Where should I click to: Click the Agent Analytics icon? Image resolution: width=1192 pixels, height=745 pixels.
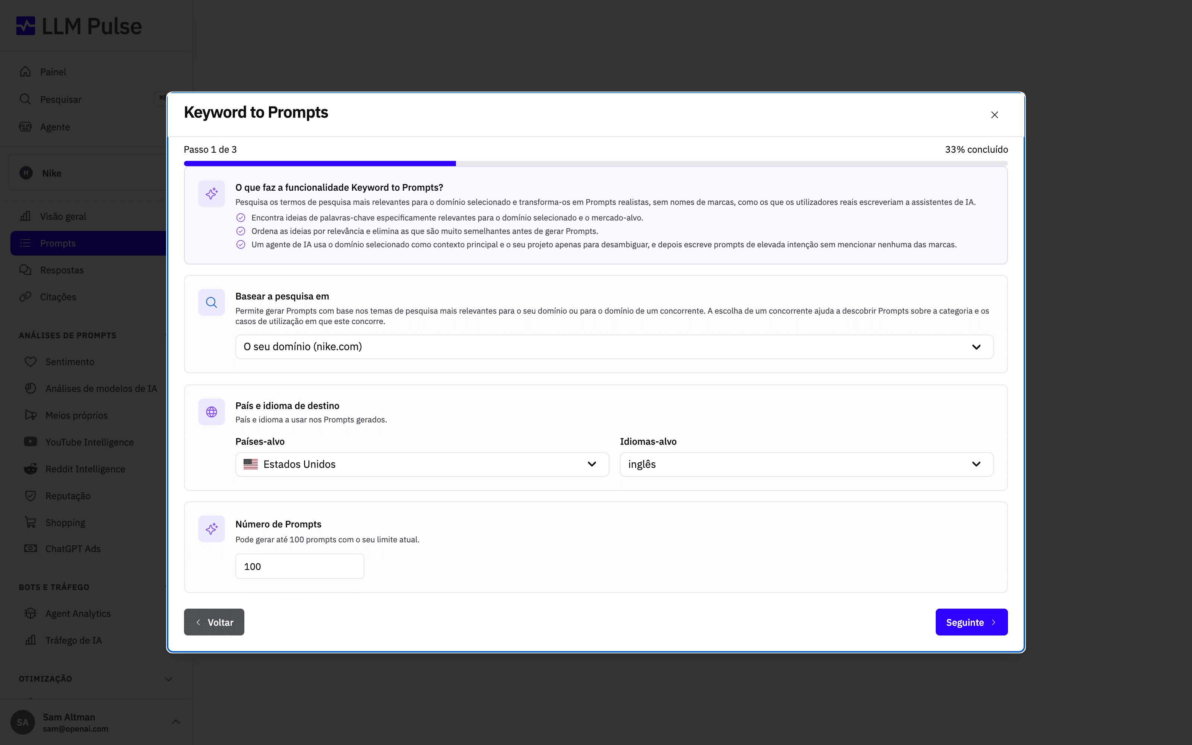pos(31,614)
